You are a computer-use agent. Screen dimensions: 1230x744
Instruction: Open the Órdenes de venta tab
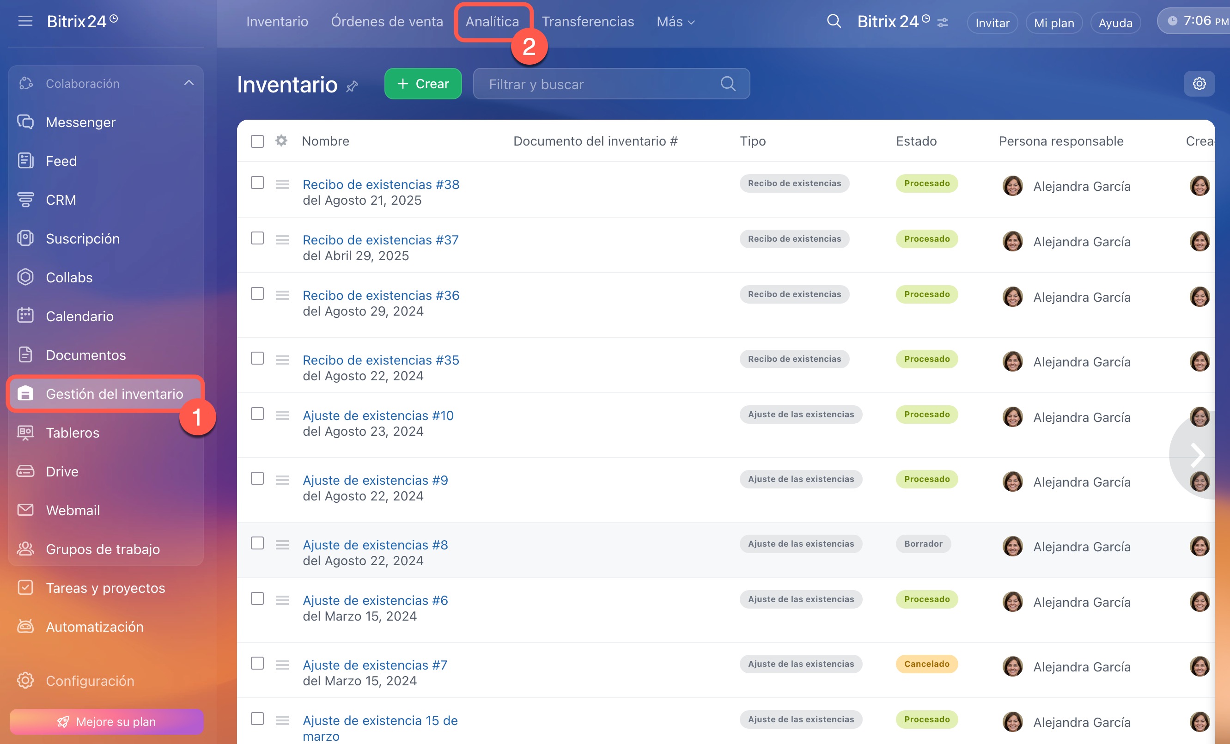pos(386,21)
